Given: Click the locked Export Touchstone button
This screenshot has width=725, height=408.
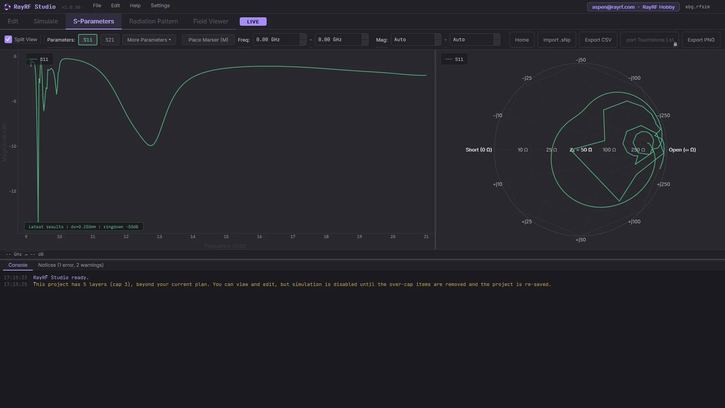Looking at the screenshot, I should click(x=649, y=40).
